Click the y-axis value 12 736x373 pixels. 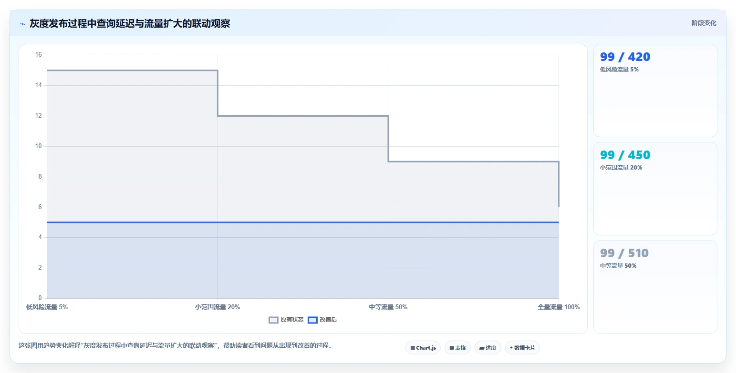(x=39, y=116)
